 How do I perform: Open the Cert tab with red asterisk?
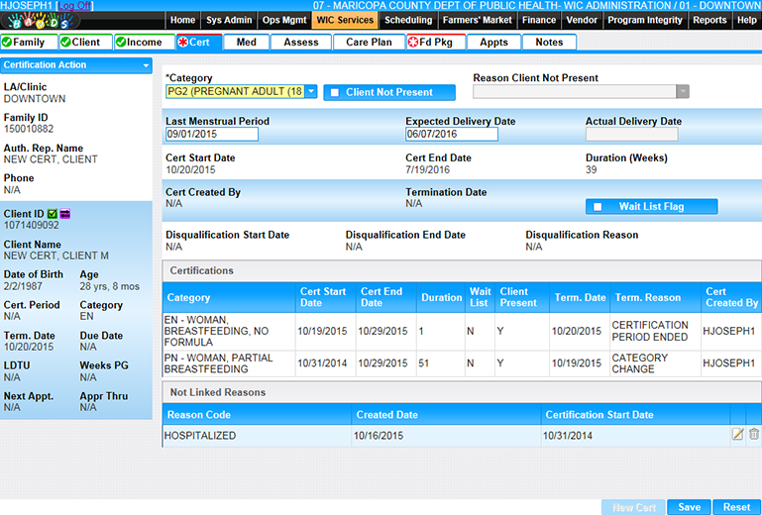[195, 43]
